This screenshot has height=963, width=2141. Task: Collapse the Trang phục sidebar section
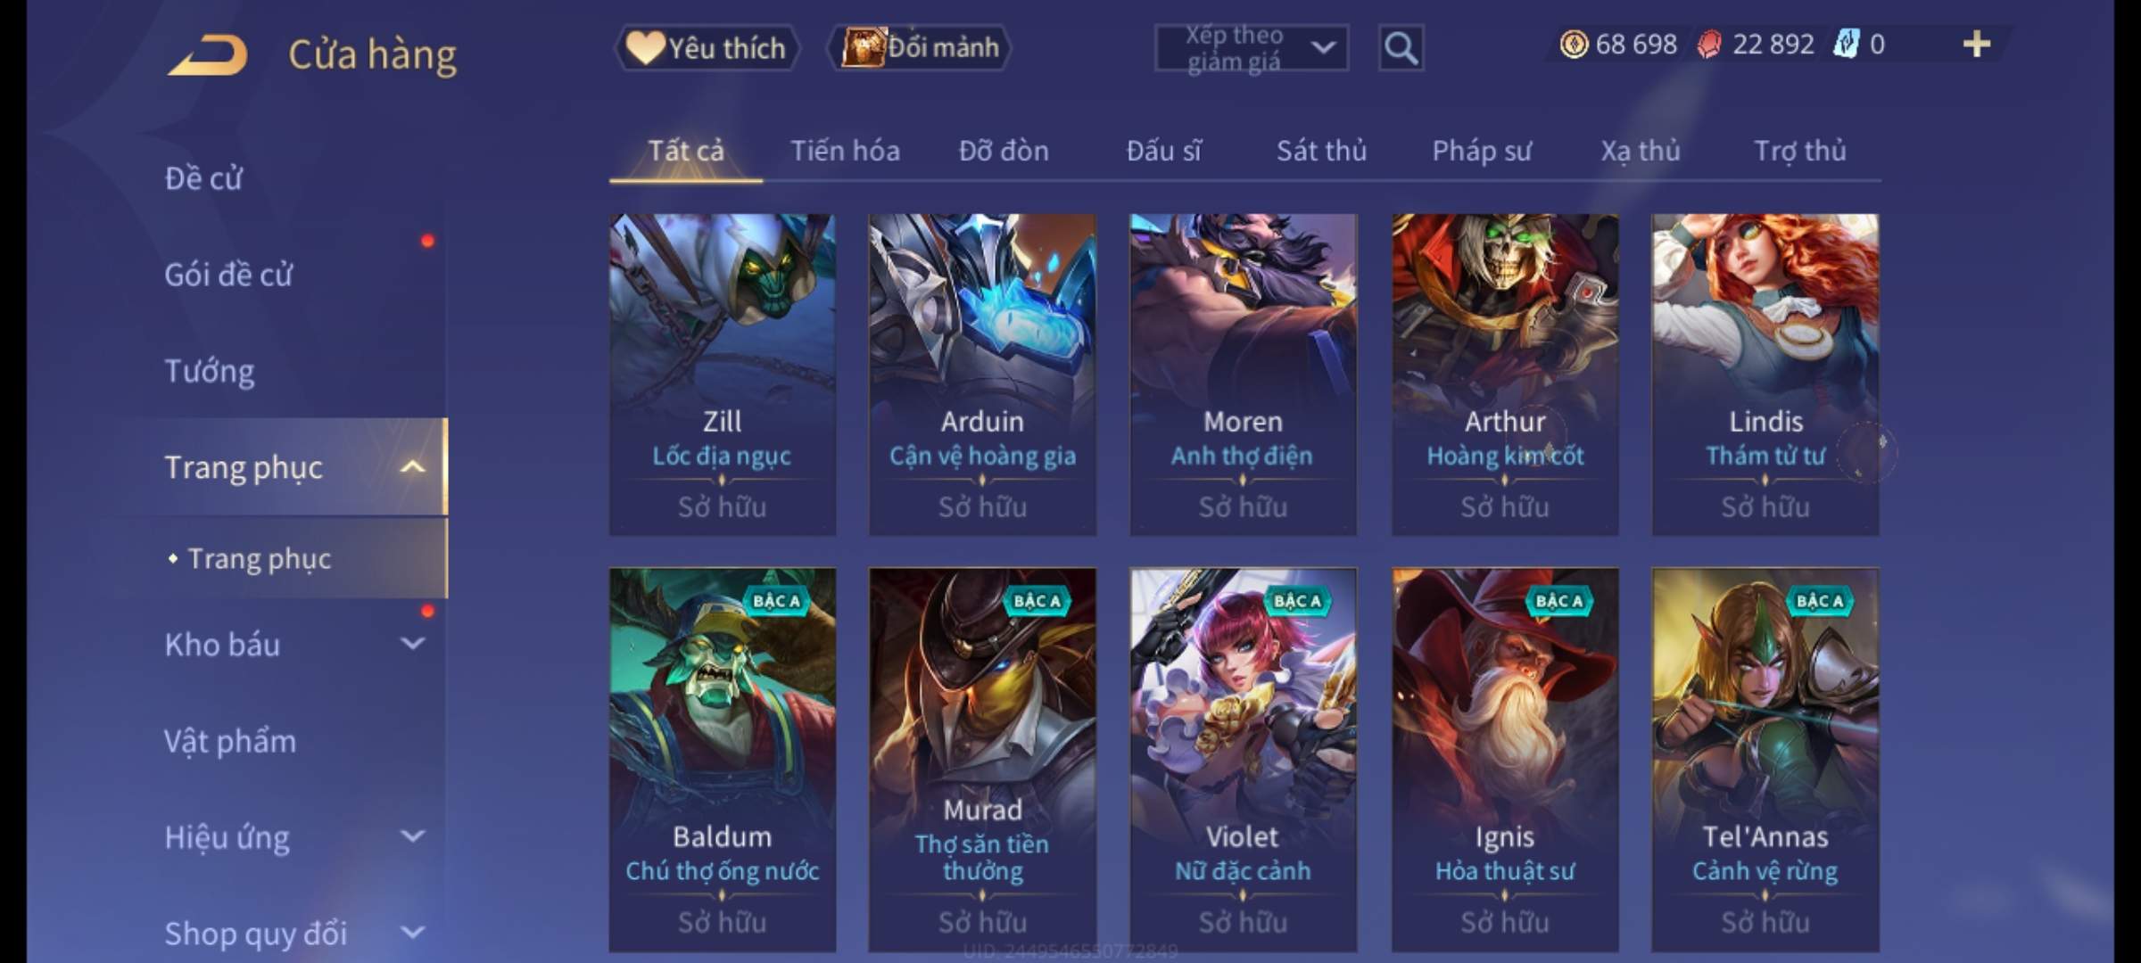(412, 466)
